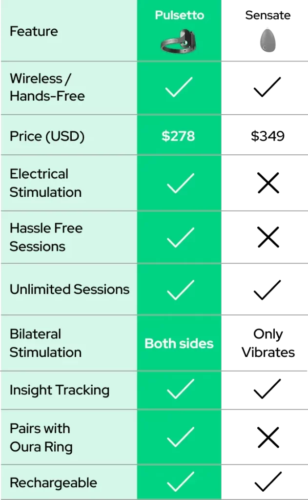Screen dimensions: 308x500
Task: Click the Price (USD) row label
Action: click(47, 136)
